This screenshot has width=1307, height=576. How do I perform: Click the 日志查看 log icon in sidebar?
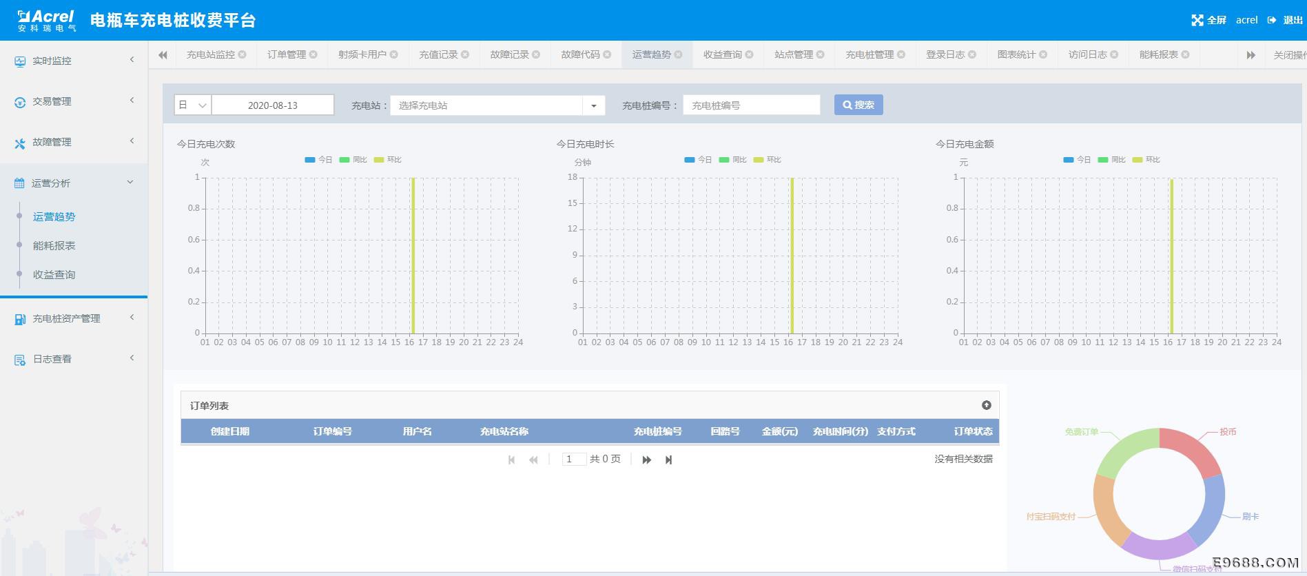tap(20, 360)
